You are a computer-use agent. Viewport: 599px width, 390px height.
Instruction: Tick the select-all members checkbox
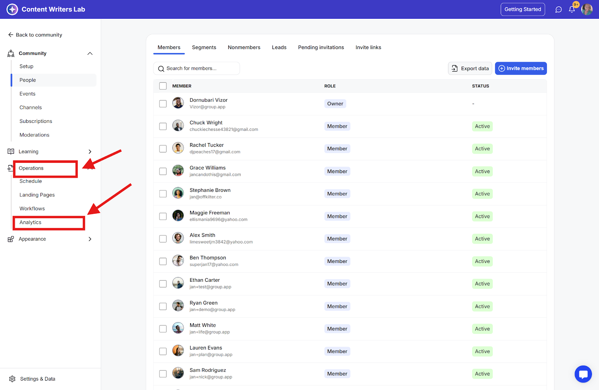163,86
